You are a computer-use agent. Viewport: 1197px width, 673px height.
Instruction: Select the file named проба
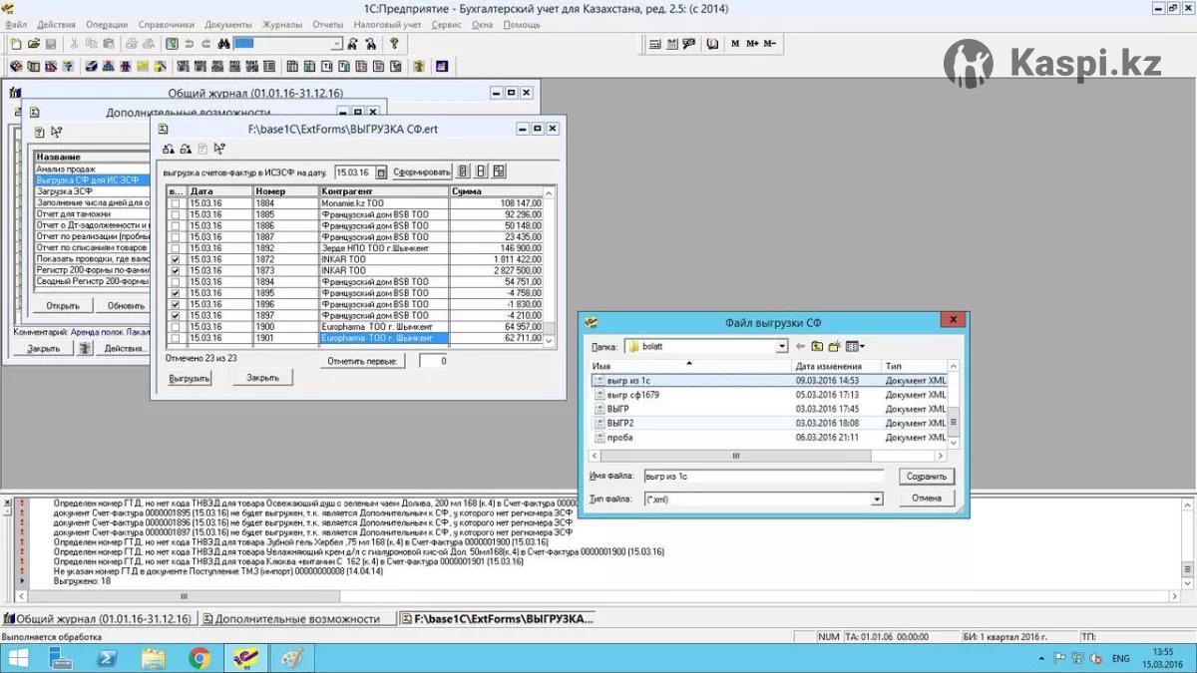coord(619,438)
